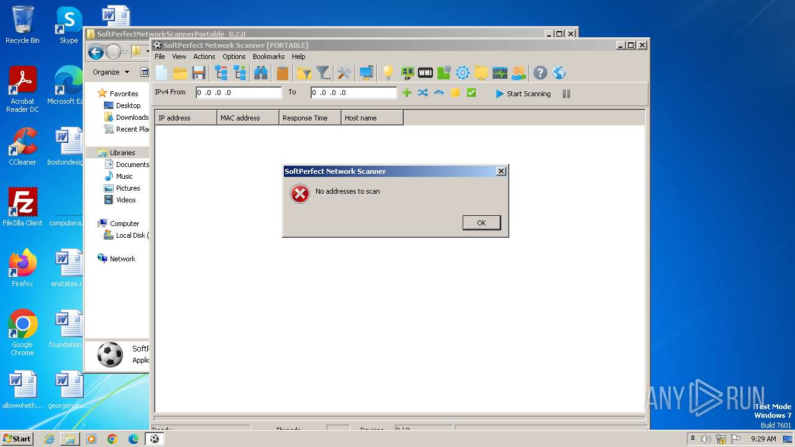Click Start Scanning
The height and width of the screenshot is (447, 795).
point(523,94)
